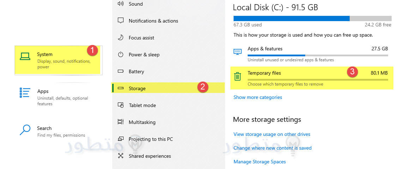398x169 pixels.
Task: Click the Focus assist moon icon
Action: point(121,38)
